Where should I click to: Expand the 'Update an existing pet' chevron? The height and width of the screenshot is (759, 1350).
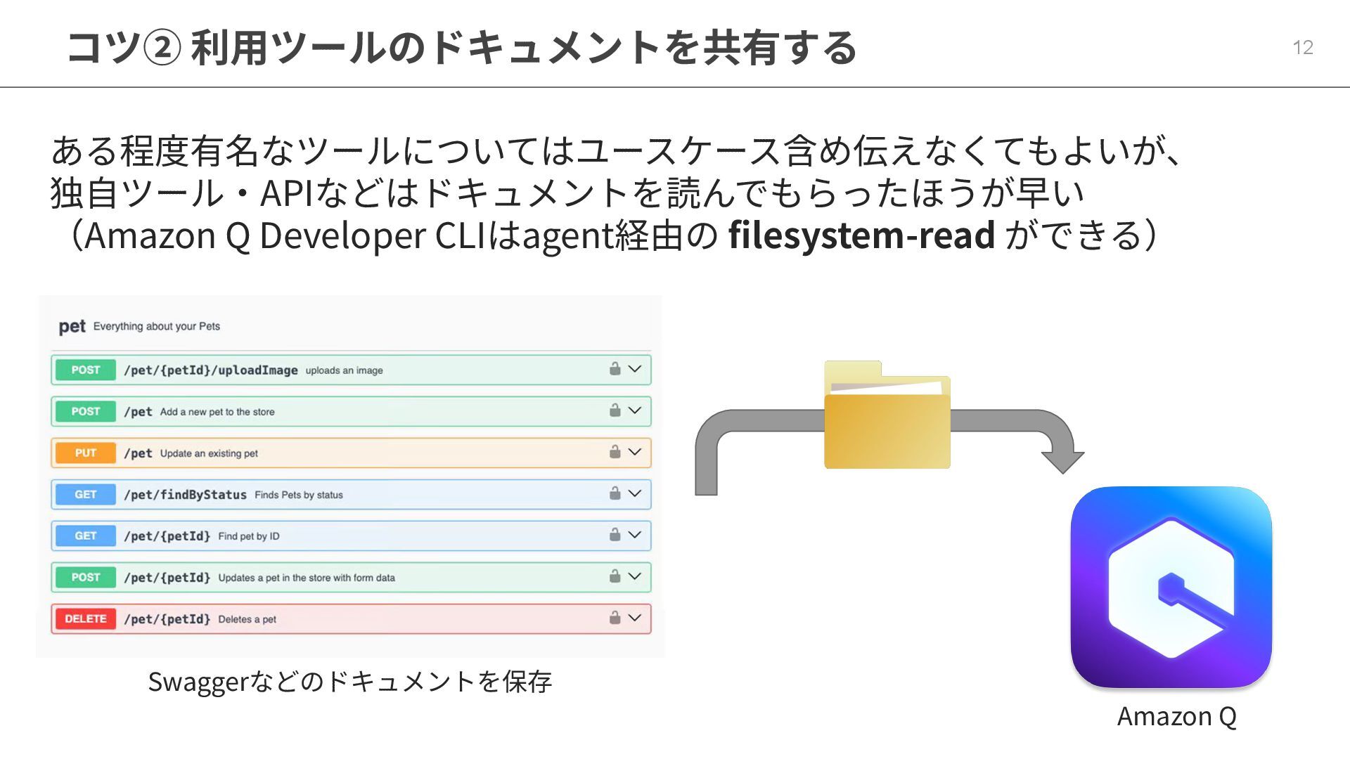[x=635, y=452]
